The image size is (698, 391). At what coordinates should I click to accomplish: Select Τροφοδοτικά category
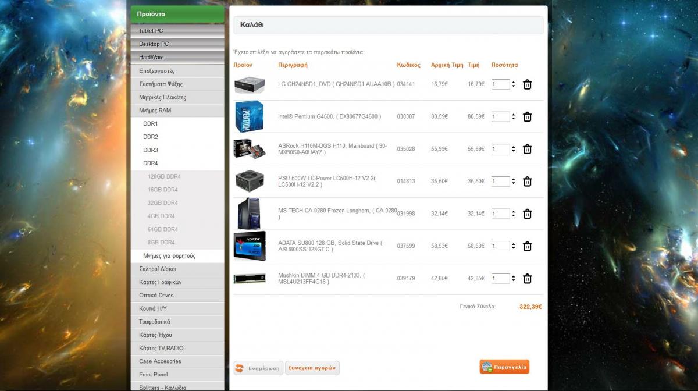pyautogui.click(x=177, y=322)
